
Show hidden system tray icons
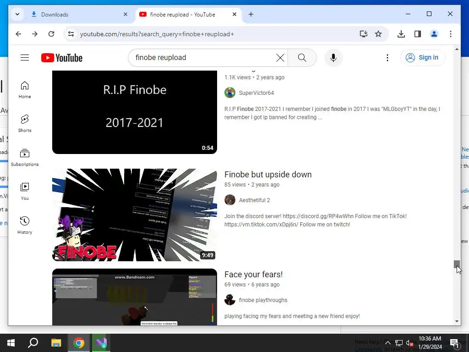387,343
